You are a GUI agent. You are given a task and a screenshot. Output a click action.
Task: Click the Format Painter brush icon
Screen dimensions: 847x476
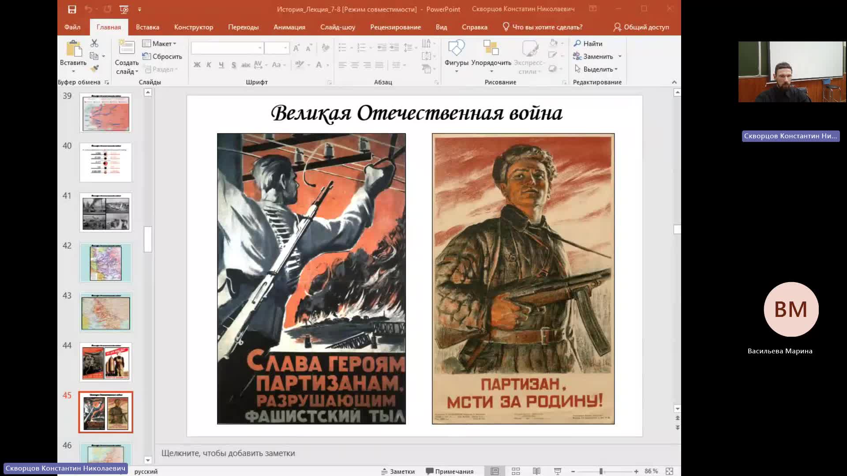[x=94, y=69]
